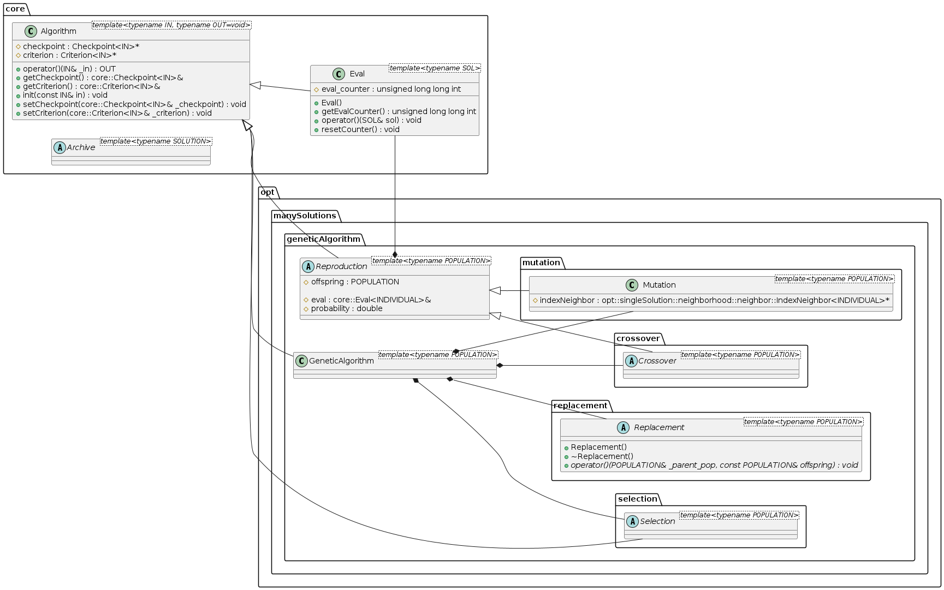Click the Algorithm class name

click(58, 31)
